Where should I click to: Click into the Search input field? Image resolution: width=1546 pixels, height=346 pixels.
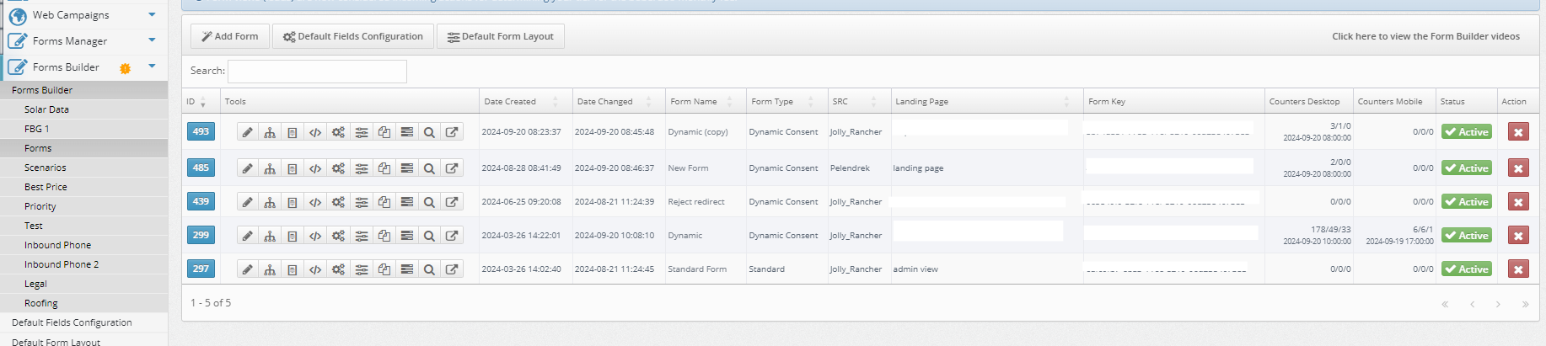coord(317,71)
